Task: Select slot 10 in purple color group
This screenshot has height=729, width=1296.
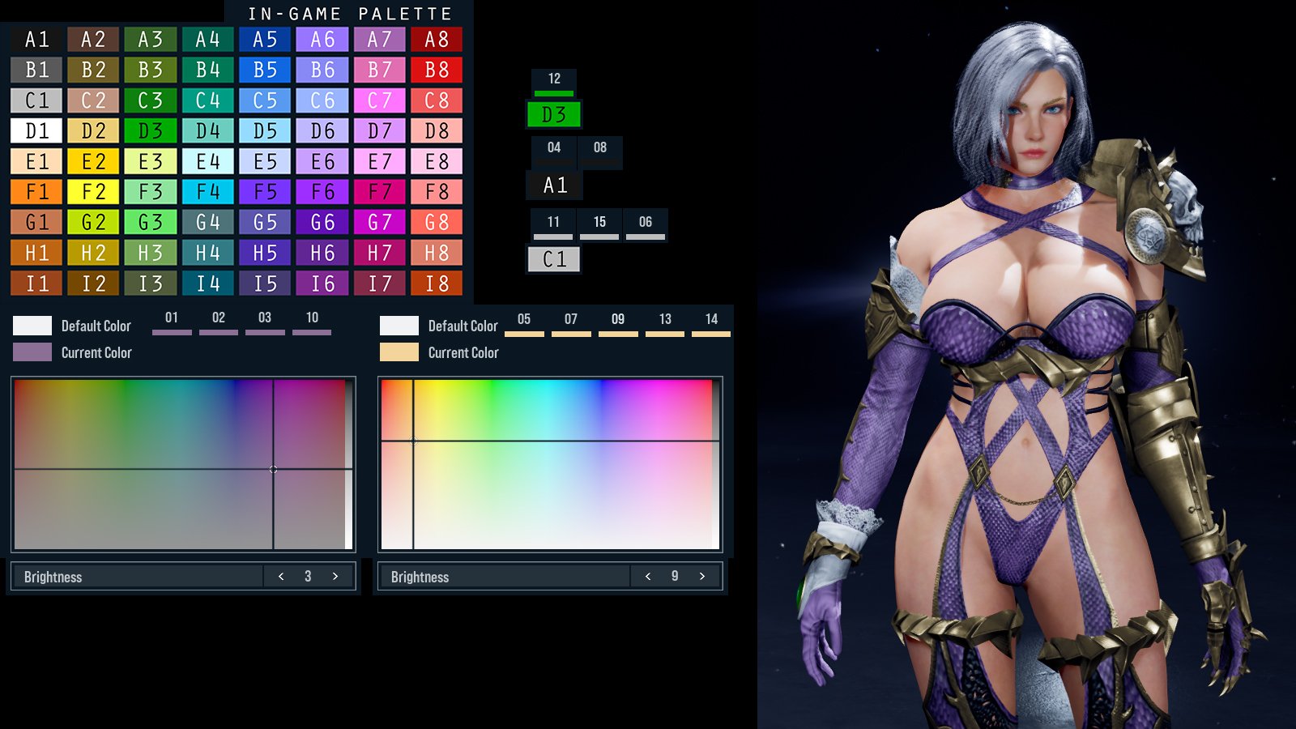Action: [312, 322]
